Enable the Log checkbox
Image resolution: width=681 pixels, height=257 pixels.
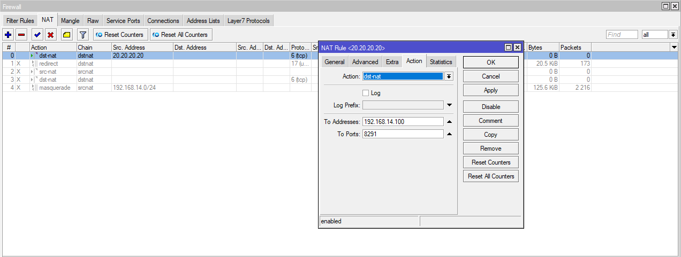click(366, 93)
